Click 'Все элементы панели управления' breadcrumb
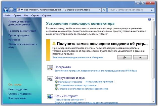This screenshot has height=106, width=158. coord(43,10)
